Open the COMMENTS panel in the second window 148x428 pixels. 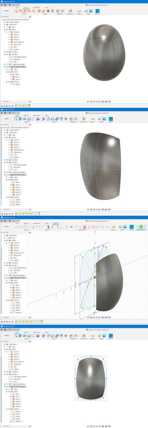click(x=6, y=209)
